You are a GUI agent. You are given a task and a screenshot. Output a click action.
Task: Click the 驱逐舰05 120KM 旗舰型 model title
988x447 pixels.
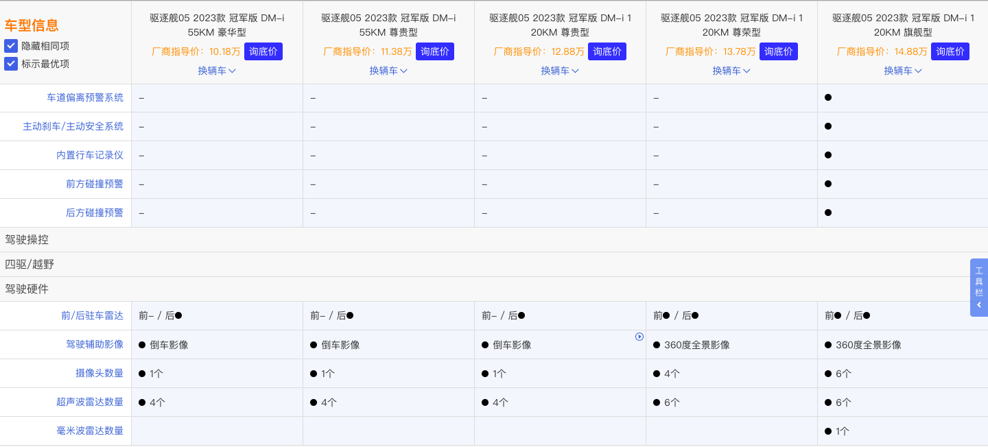903,25
